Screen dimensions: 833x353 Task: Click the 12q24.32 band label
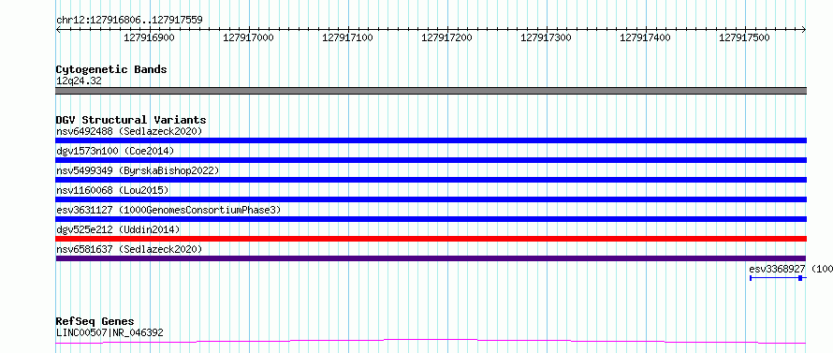pyautogui.click(x=79, y=81)
